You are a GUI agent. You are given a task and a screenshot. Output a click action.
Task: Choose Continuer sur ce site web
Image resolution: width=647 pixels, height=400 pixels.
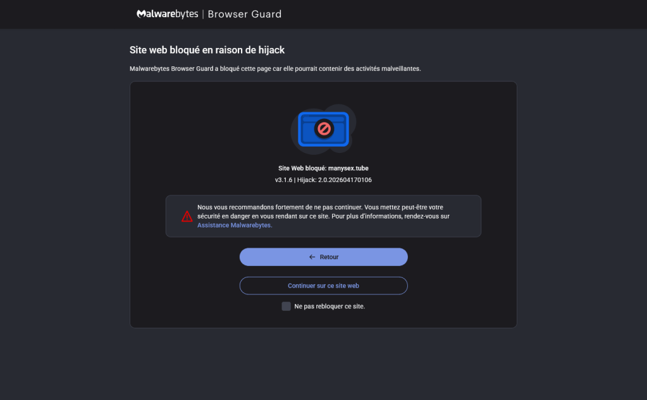[324, 286]
